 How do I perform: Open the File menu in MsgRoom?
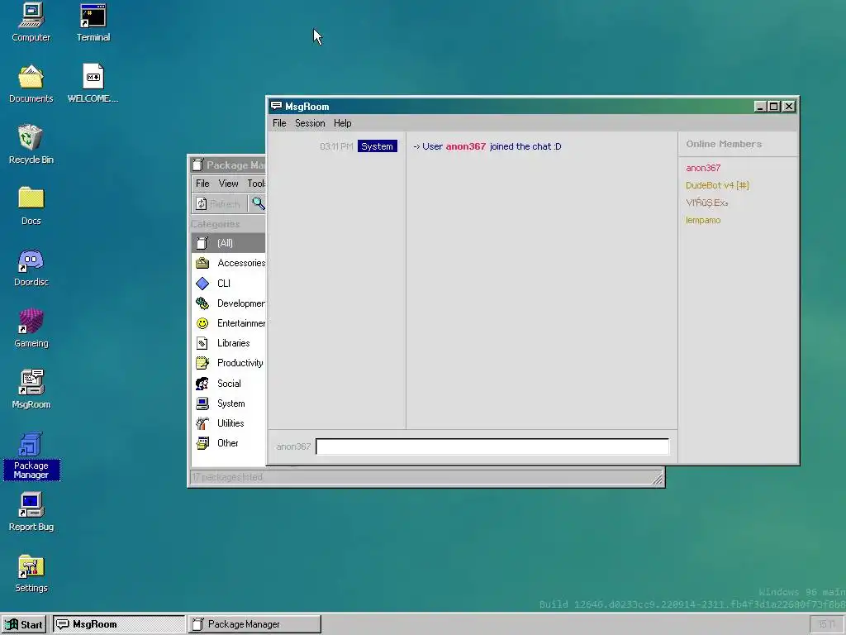[279, 123]
